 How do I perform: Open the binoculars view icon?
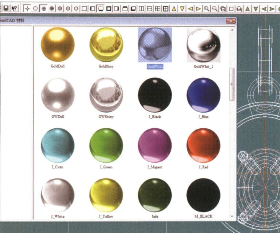[x=239, y=9]
